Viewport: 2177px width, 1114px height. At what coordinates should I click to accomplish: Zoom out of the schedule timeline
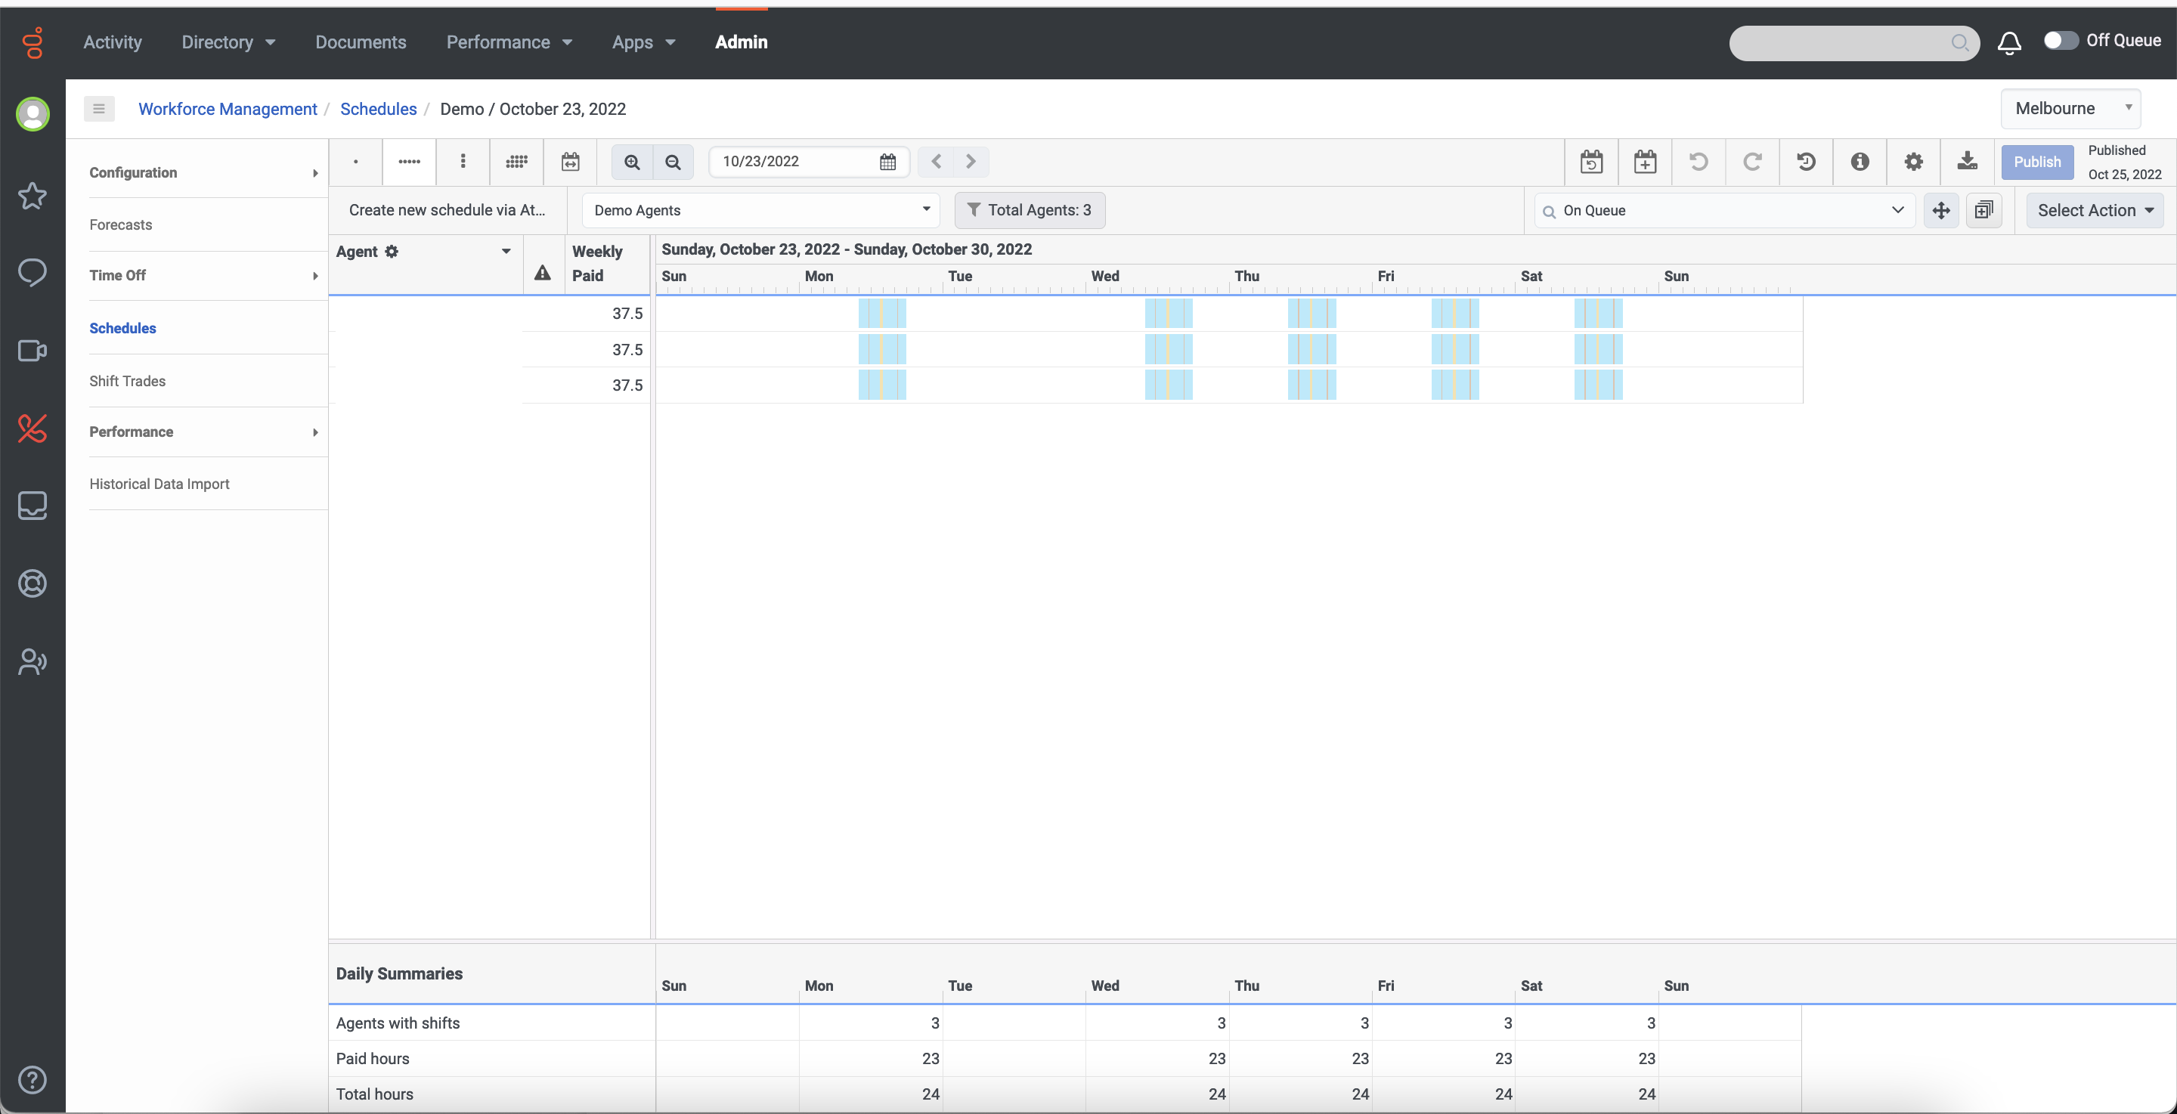click(673, 162)
